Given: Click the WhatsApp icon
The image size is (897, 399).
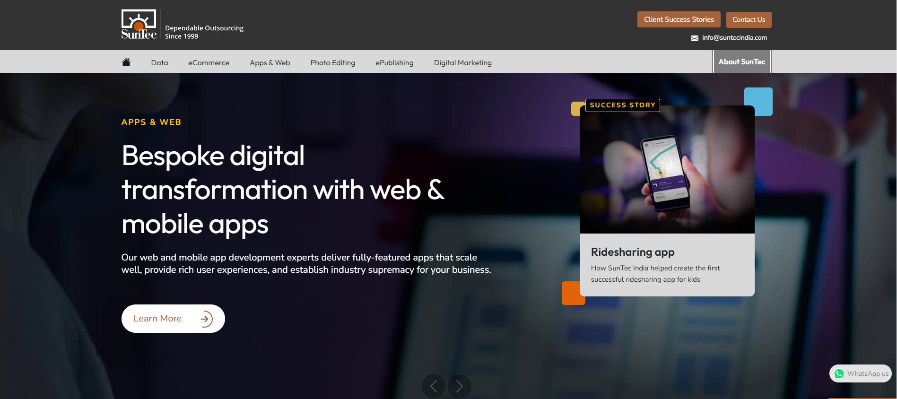Looking at the screenshot, I should tap(839, 373).
